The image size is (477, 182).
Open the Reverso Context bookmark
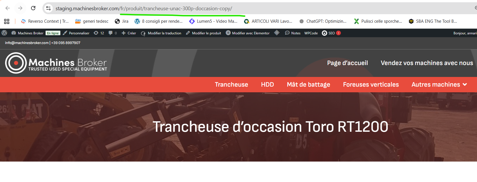[45, 21]
